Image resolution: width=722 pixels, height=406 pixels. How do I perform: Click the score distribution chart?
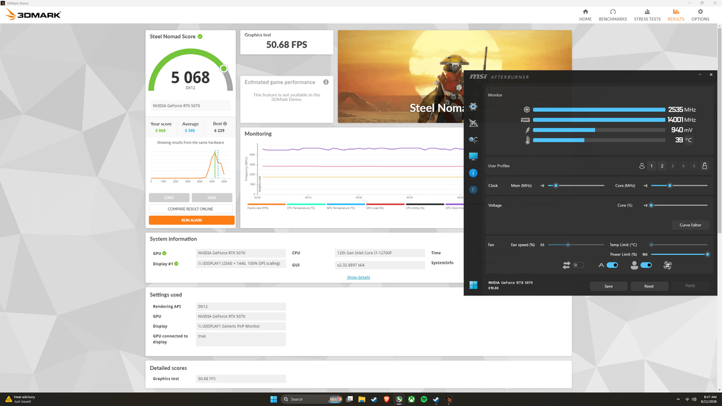tap(190, 165)
